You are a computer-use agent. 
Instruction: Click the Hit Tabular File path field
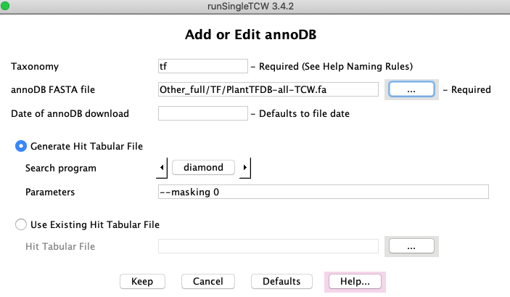pyautogui.click(x=268, y=246)
